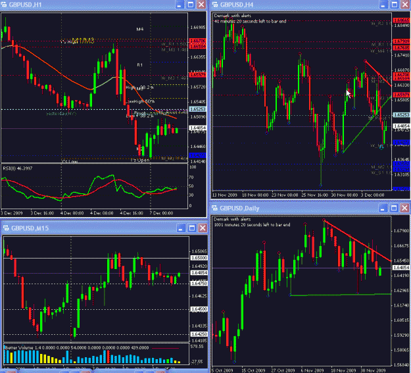Click the '23 Nov 00:00' time label on H4
Screen dimensions: 411x373
285,195
